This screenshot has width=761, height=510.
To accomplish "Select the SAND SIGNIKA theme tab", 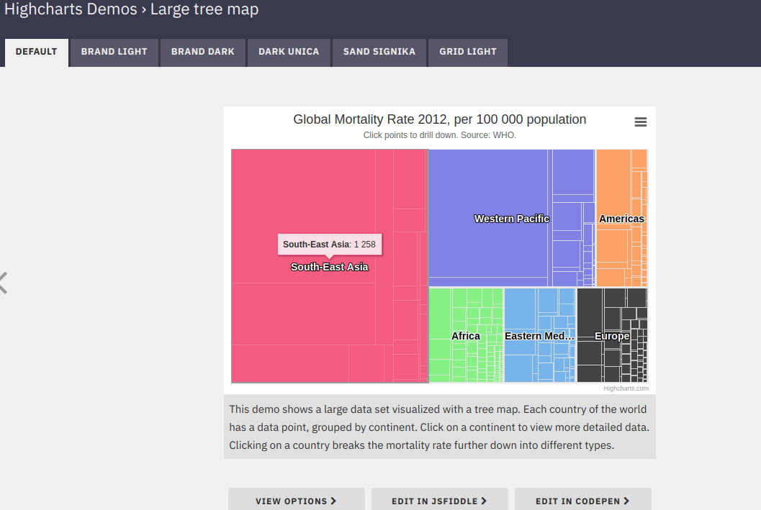I will (379, 52).
